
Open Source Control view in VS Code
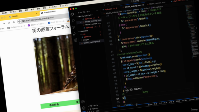coord(74,27)
